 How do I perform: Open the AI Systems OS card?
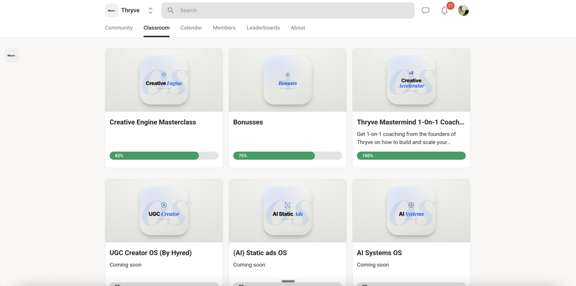411,232
